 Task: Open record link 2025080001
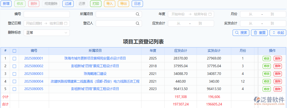coord(34,58)
